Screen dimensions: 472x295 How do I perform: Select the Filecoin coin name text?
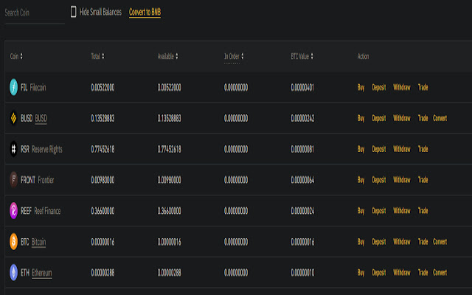pos(38,88)
